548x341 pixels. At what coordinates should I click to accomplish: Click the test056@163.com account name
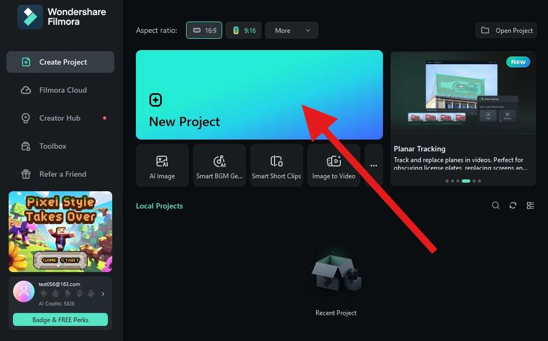point(59,284)
